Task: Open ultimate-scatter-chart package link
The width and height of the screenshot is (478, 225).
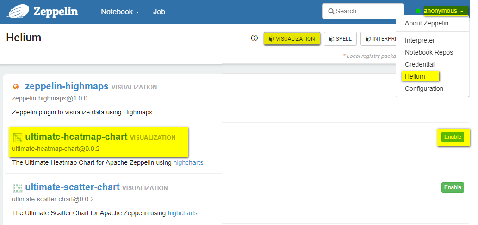Action: coord(72,187)
